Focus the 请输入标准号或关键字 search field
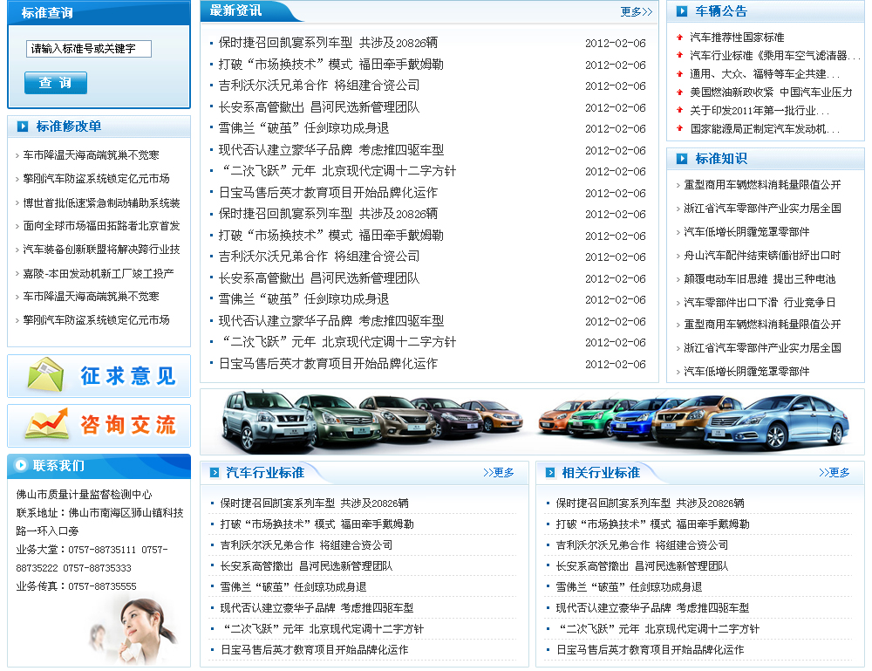 point(88,49)
